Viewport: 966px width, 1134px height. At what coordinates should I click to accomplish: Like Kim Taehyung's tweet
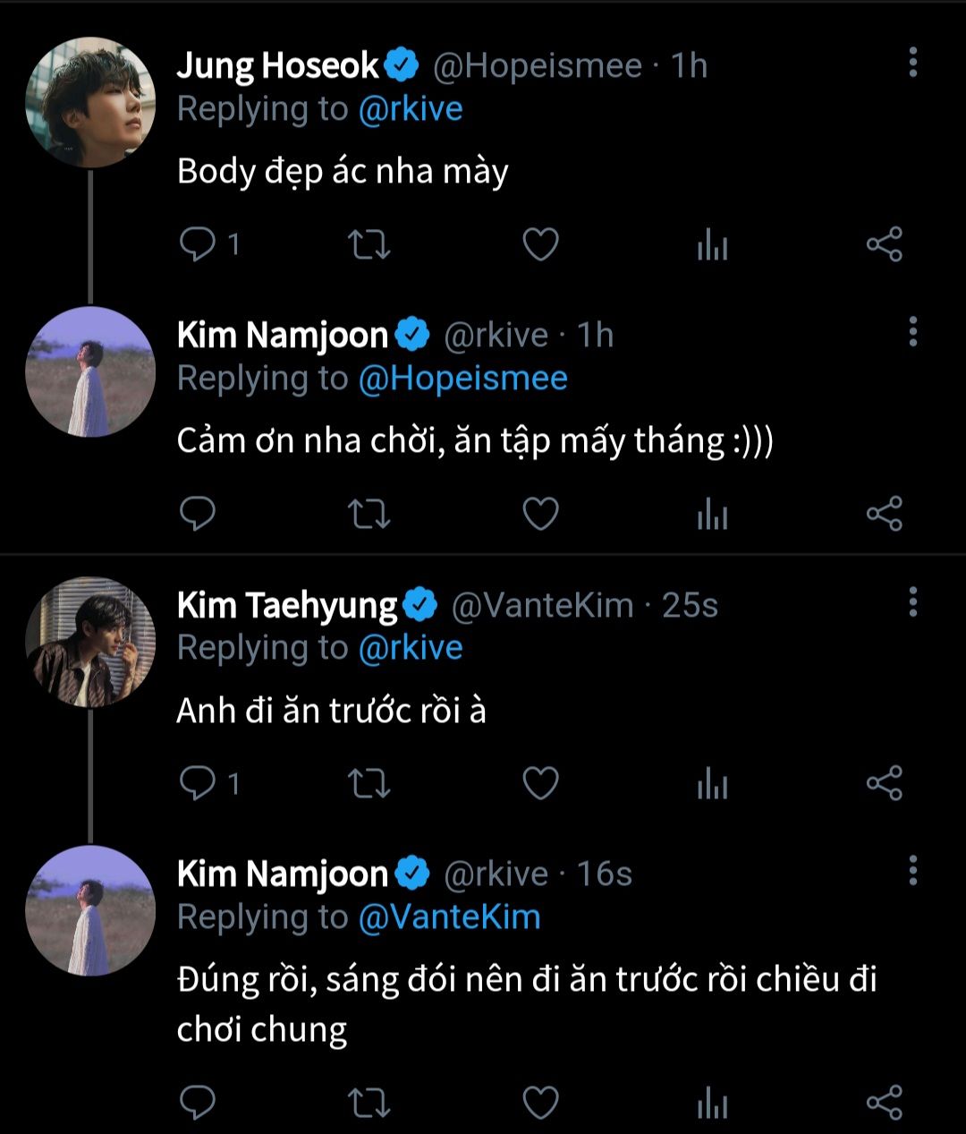pyautogui.click(x=540, y=784)
